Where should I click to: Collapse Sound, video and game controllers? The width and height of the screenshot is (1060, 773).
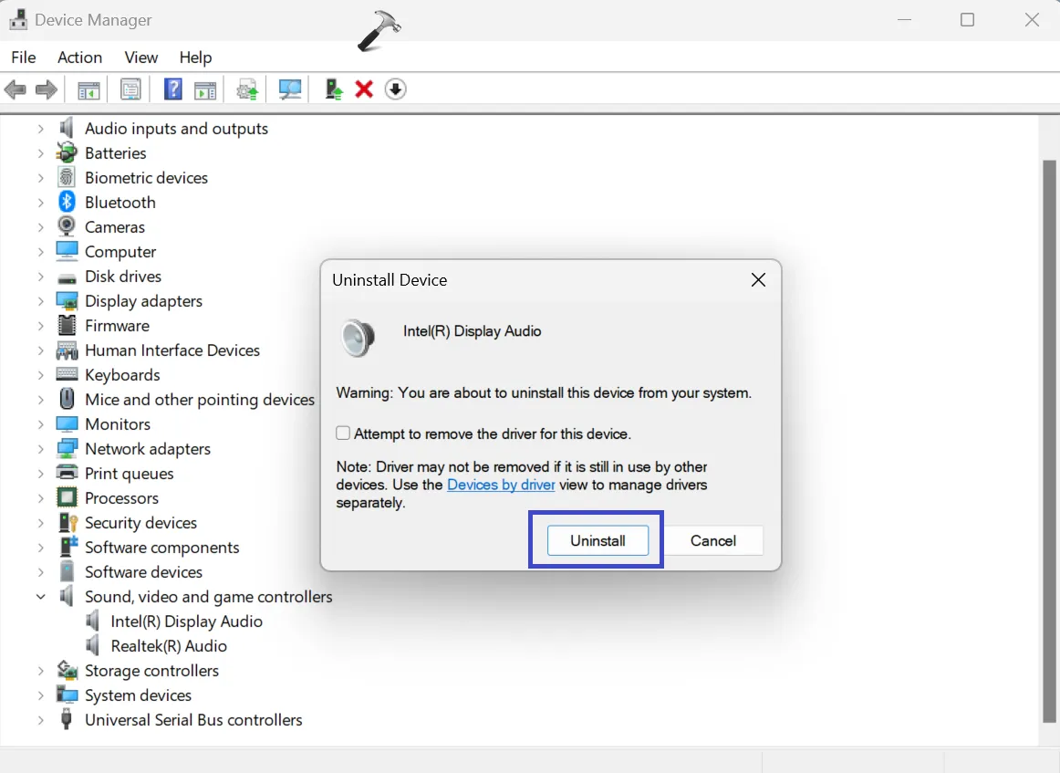(40, 597)
